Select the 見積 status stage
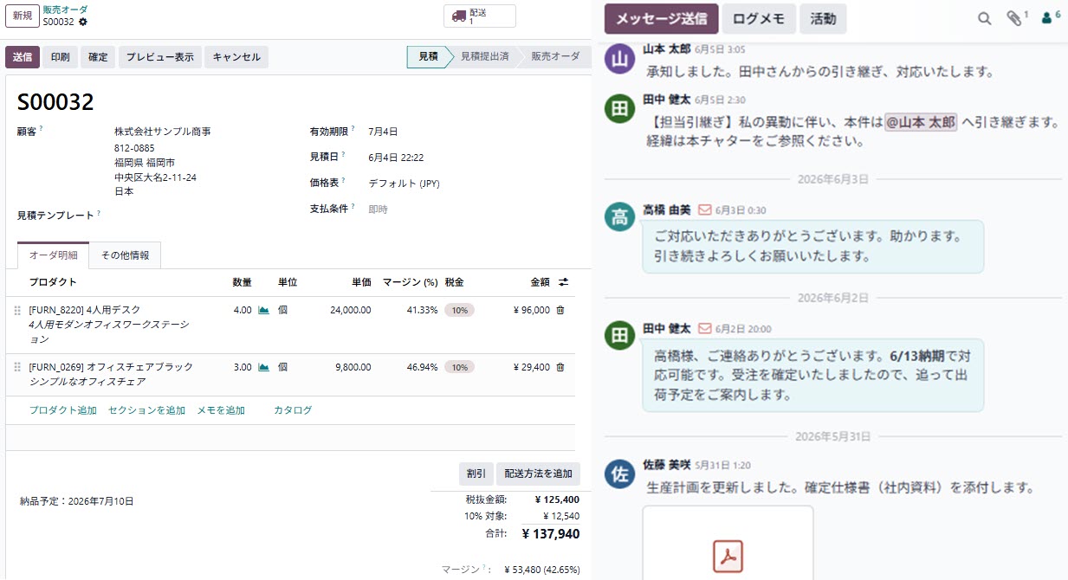Viewport: 1068px width, 580px height. coord(428,56)
